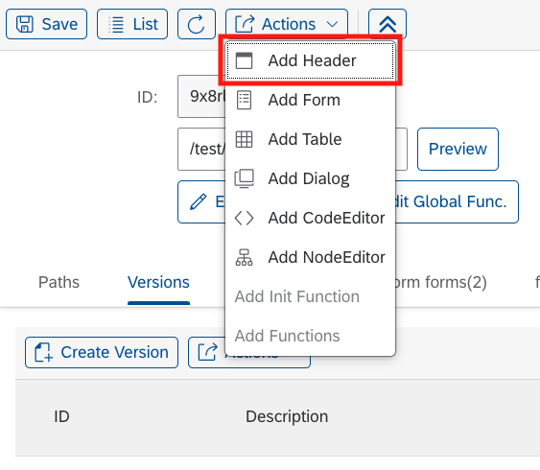Open the List view button
The image size is (540, 470).
point(132,24)
